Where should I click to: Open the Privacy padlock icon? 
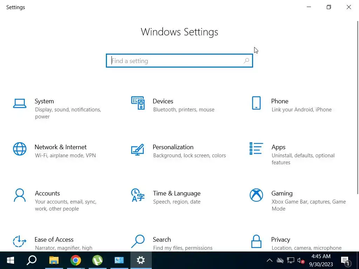(256, 241)
